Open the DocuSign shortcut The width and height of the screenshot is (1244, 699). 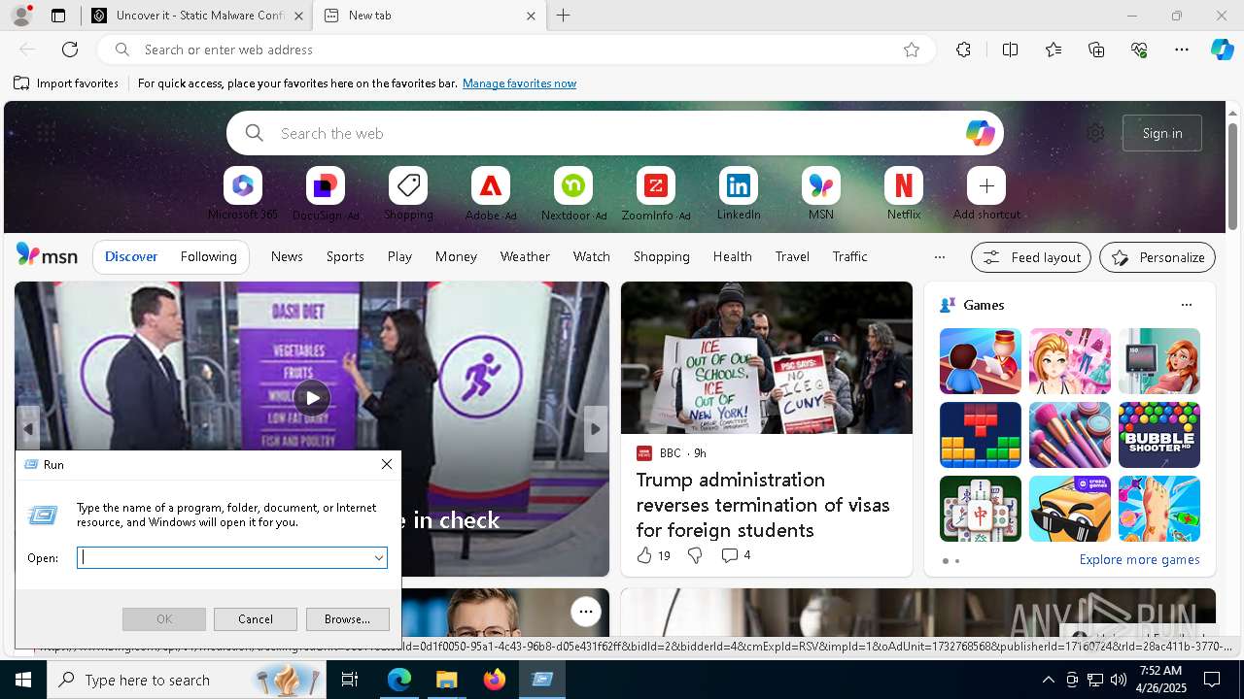pos(326,193)
